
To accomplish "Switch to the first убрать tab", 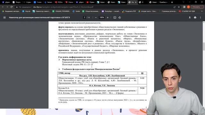I will coord(6,2).
